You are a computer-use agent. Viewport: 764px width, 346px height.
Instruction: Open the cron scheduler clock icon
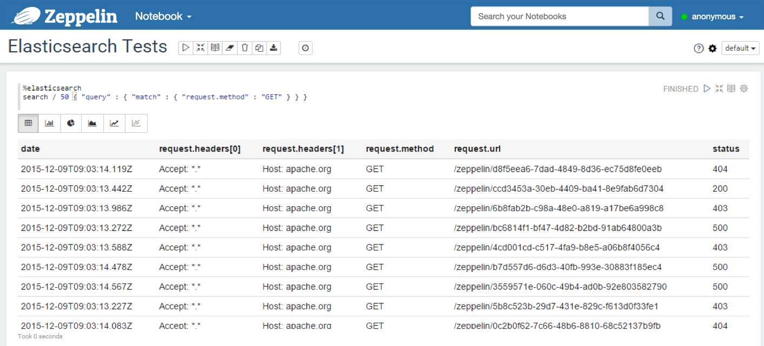coord(305,48)
